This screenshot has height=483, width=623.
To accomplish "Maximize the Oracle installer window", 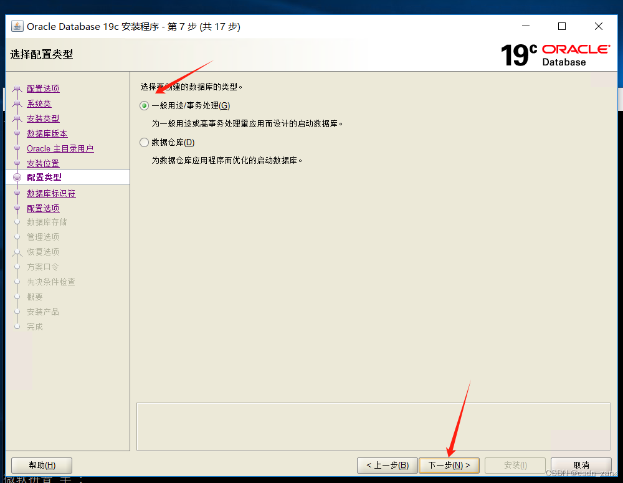I will tap(562, 26).
